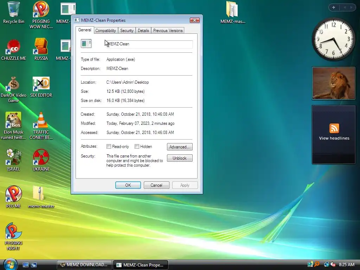The width and height of the screenshot is (360, 270).
Task: Click the analog clock gadget
Action: [333, 39]
